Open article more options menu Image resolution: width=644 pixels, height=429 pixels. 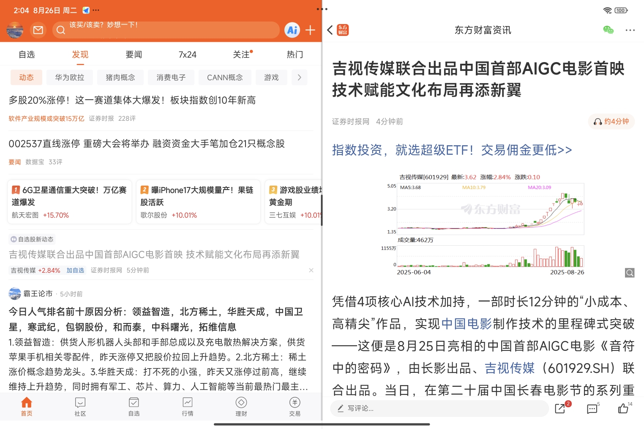(x=630, y=30)
